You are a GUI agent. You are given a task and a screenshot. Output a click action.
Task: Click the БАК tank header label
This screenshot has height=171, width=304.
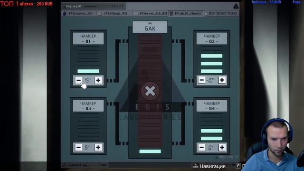[x=150, y=27]
